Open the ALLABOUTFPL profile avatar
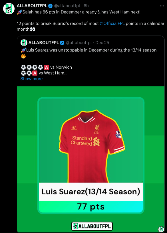The height and width of the screenshot is (233, 167). [x=9, y=9]
